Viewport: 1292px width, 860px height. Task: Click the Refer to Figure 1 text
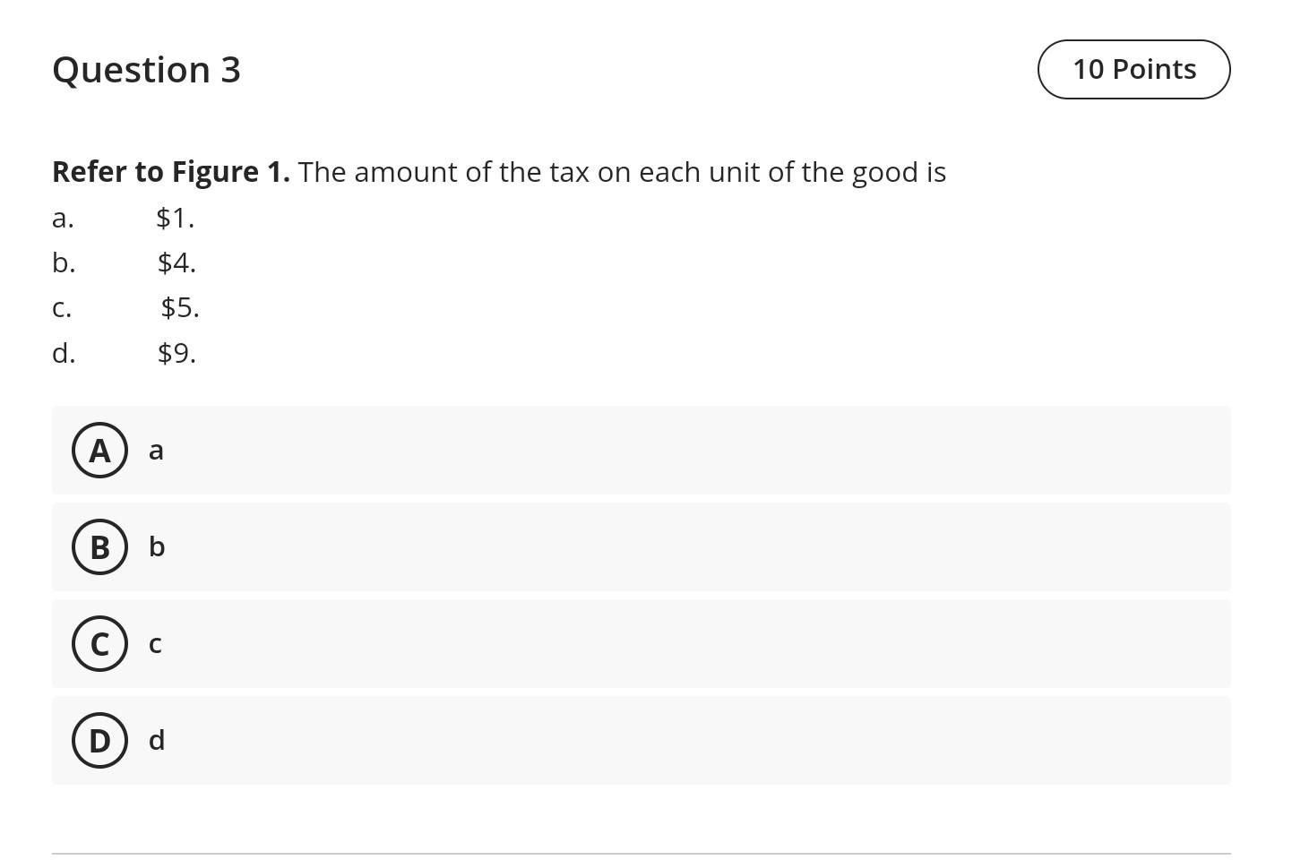172,171
